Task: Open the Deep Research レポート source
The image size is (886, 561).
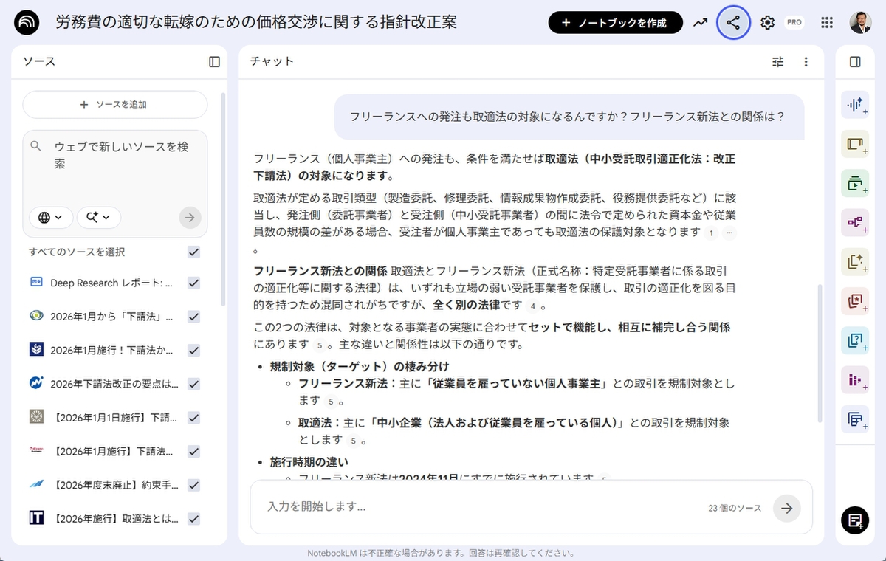Action: [x=111, y=283]
